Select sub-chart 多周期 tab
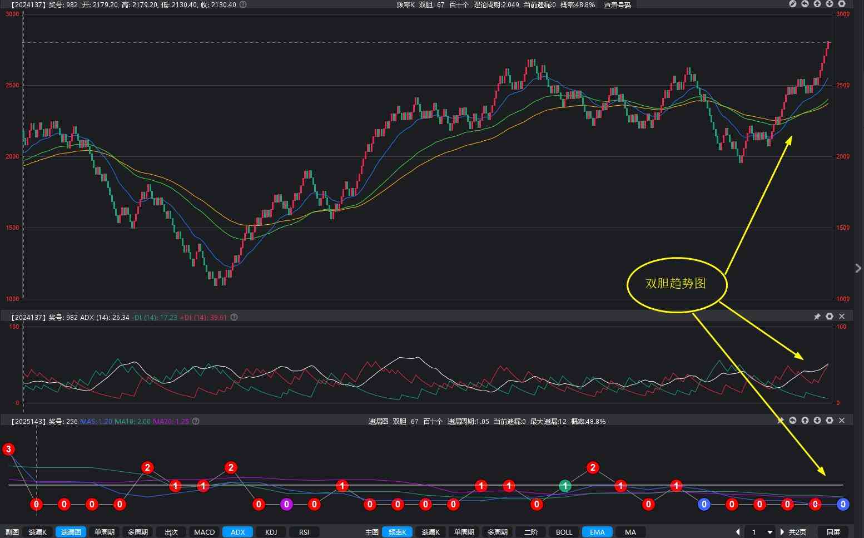Image resolution: width=864 pixels, height=538 pixels. pos(138,532)
